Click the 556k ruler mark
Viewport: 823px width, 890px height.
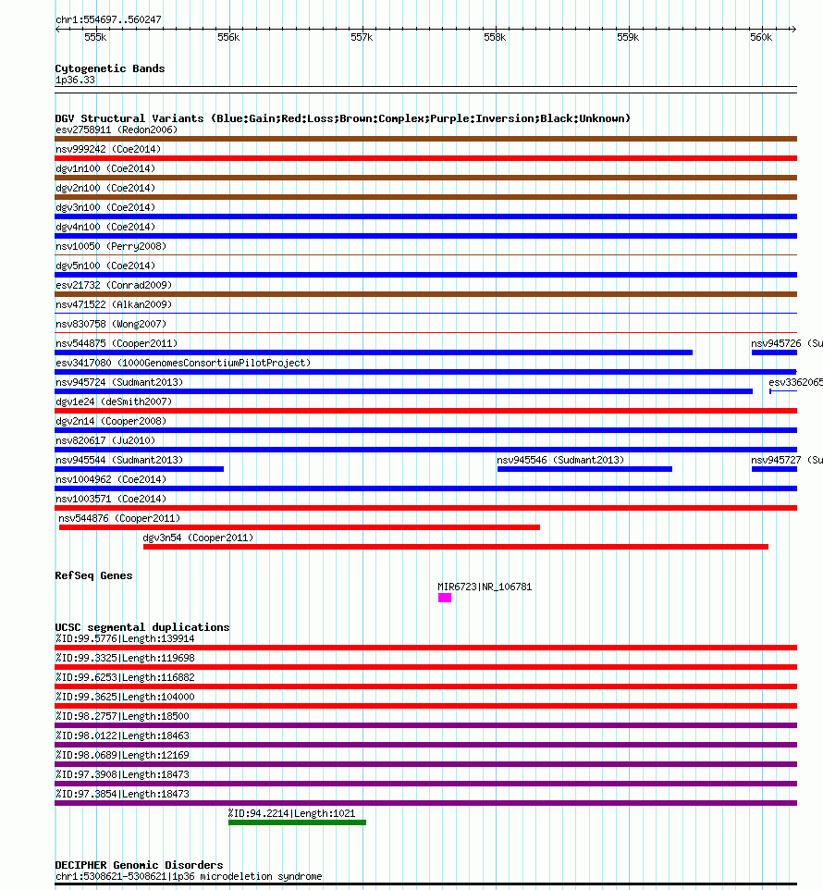tap(228, 37)
